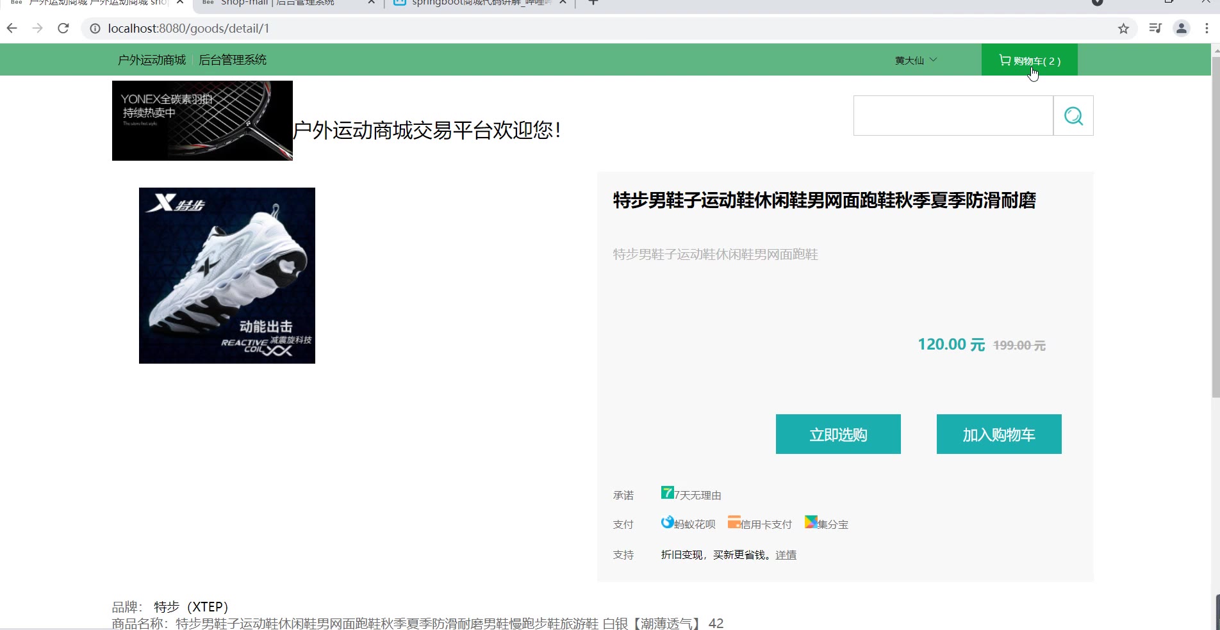Bookmark this page with star icon
Viewport: 1220px width, 630px height.
1123,28
